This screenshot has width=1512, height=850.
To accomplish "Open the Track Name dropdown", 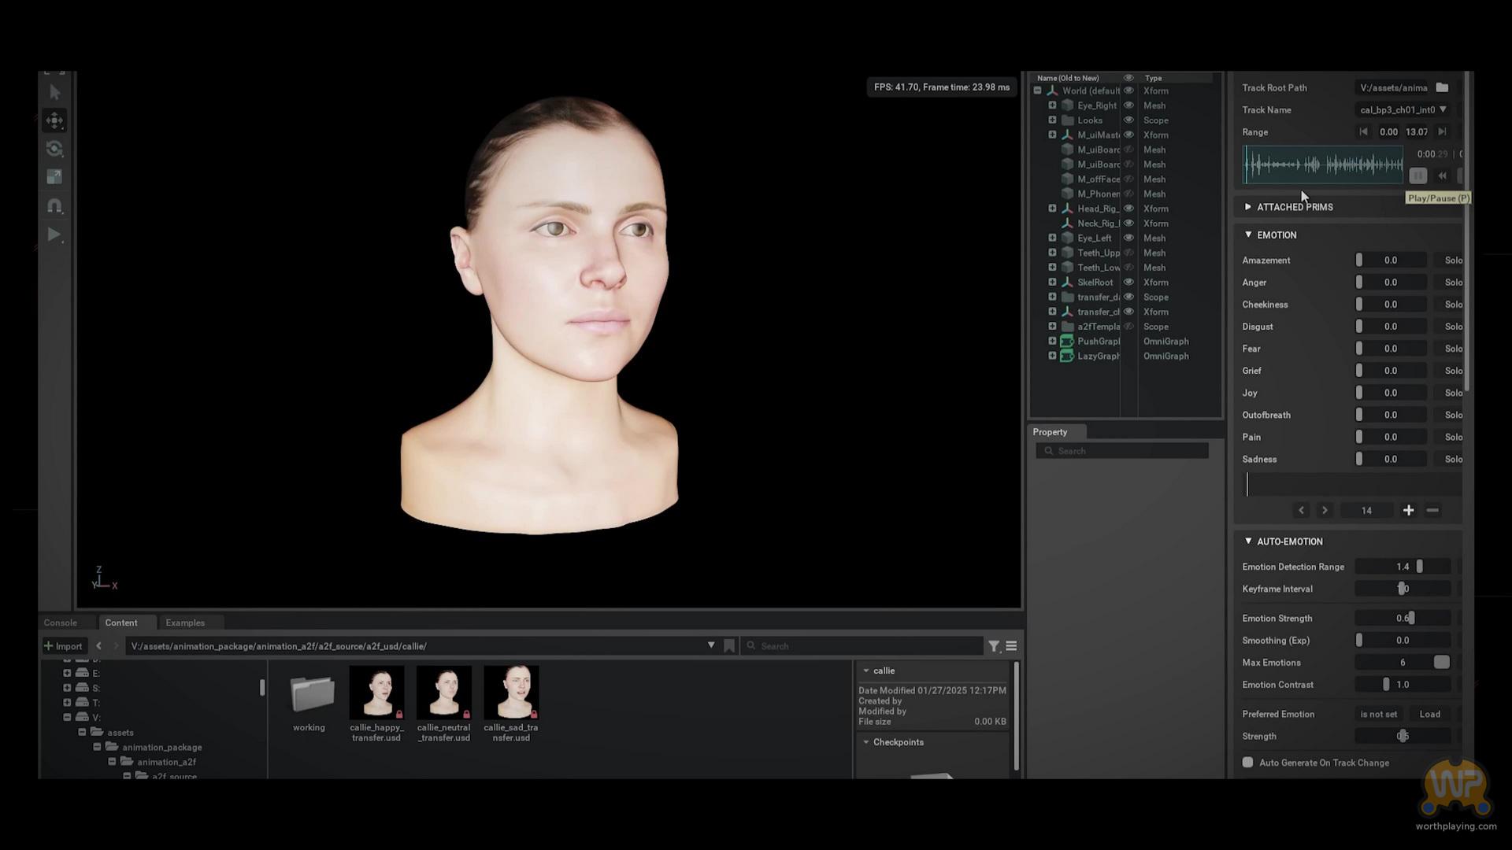I will click(1443, 109).
